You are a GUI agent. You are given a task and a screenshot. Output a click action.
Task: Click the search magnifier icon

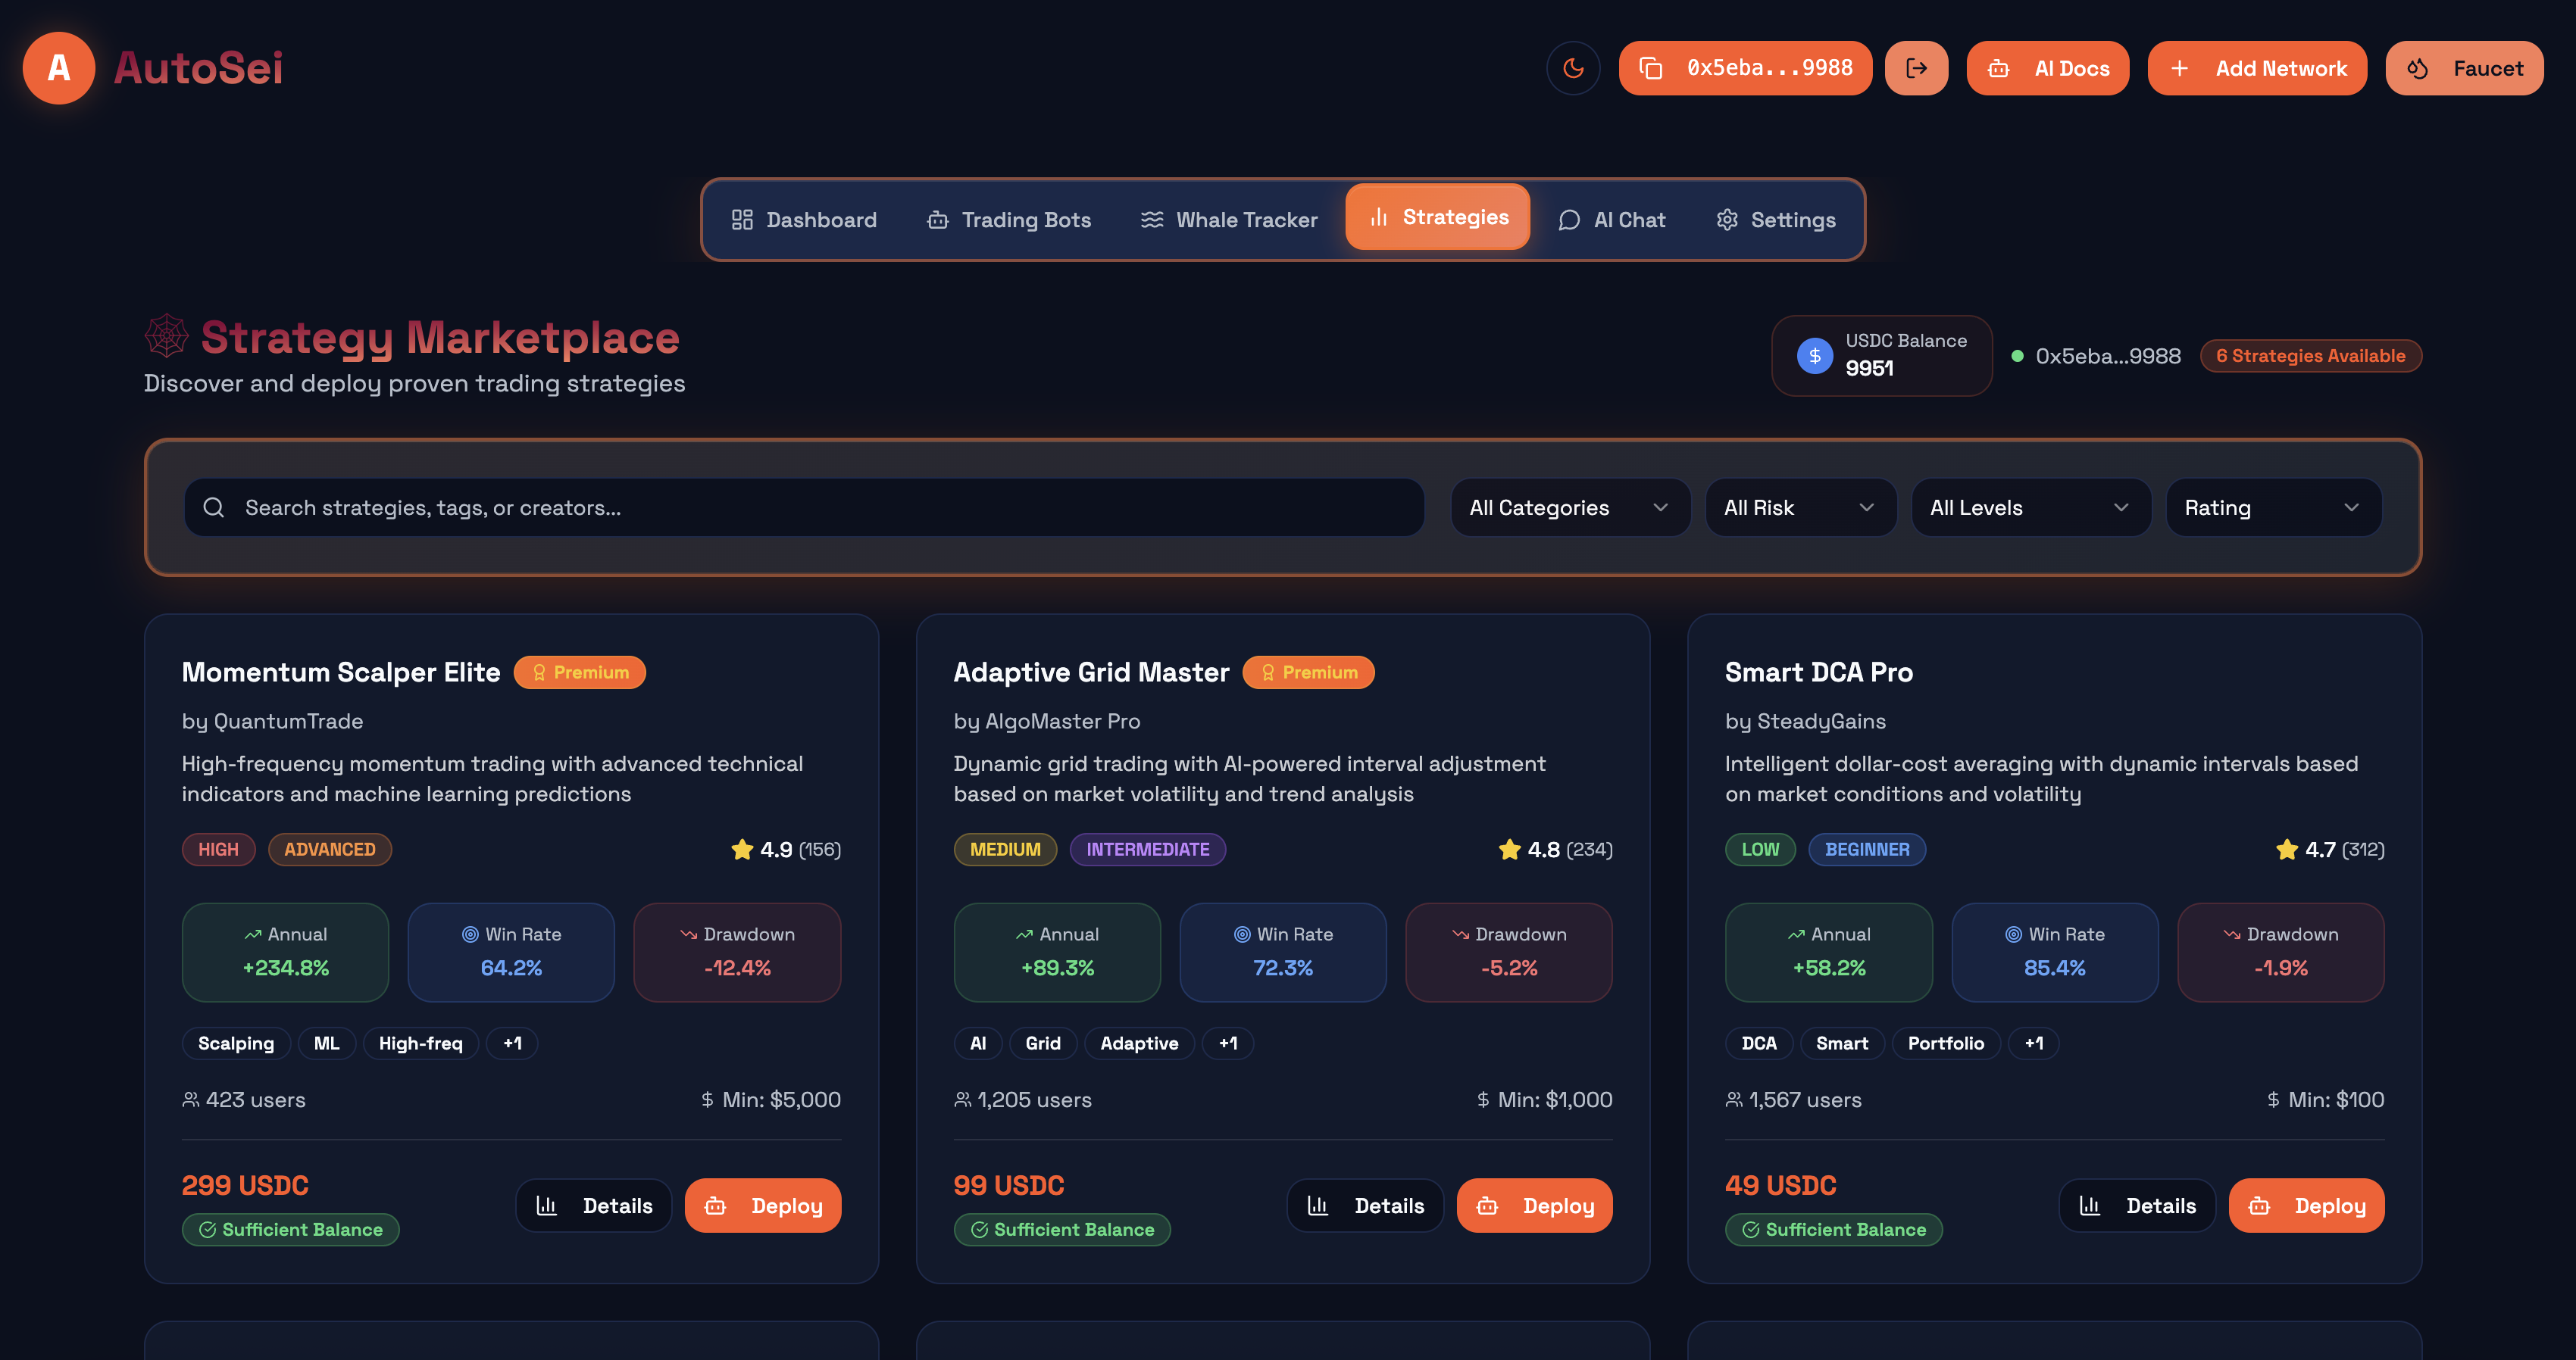[213, 507]
